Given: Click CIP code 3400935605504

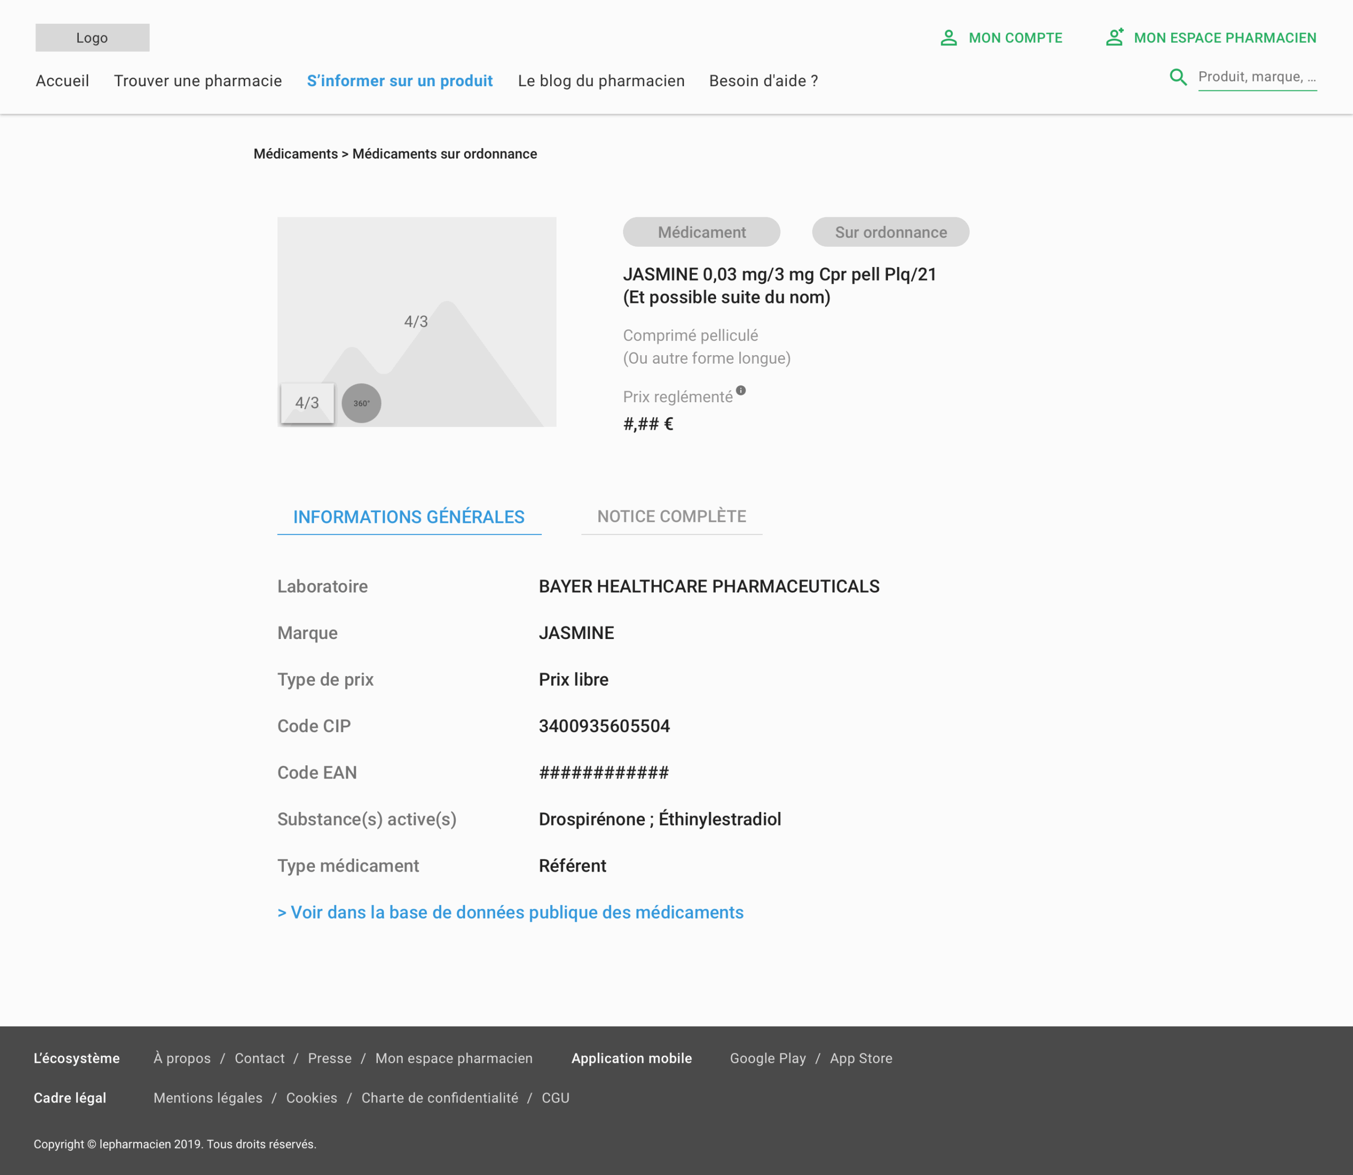Looking at the screenshot, I should (605, 726).
